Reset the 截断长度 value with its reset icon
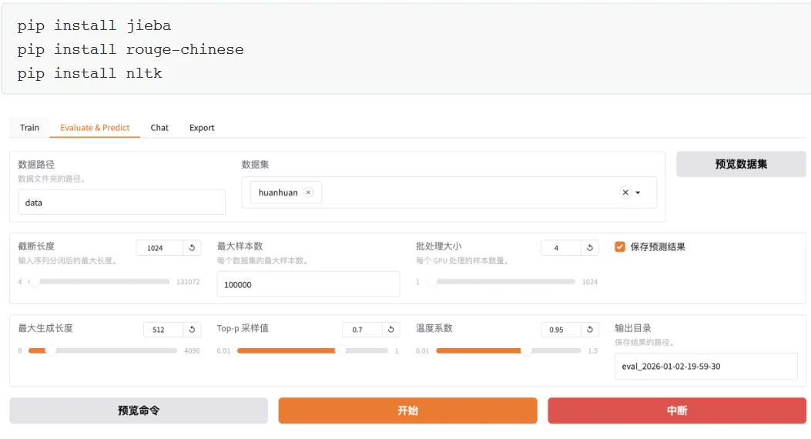This screenshot has height=439, width=811. coord(192,248)
